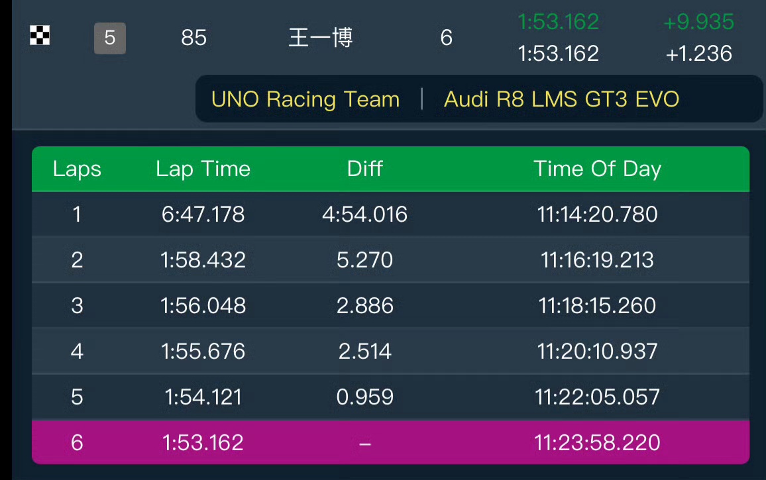Sort by the Lap Time column header
This screenshot has width=766, height=480.
(x=203, y=169)
